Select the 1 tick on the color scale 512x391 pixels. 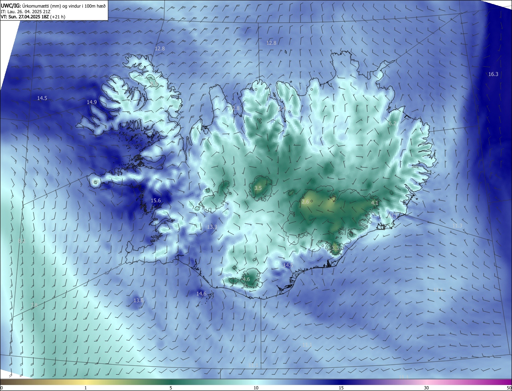pyautogui.click(x=86, y=388)
